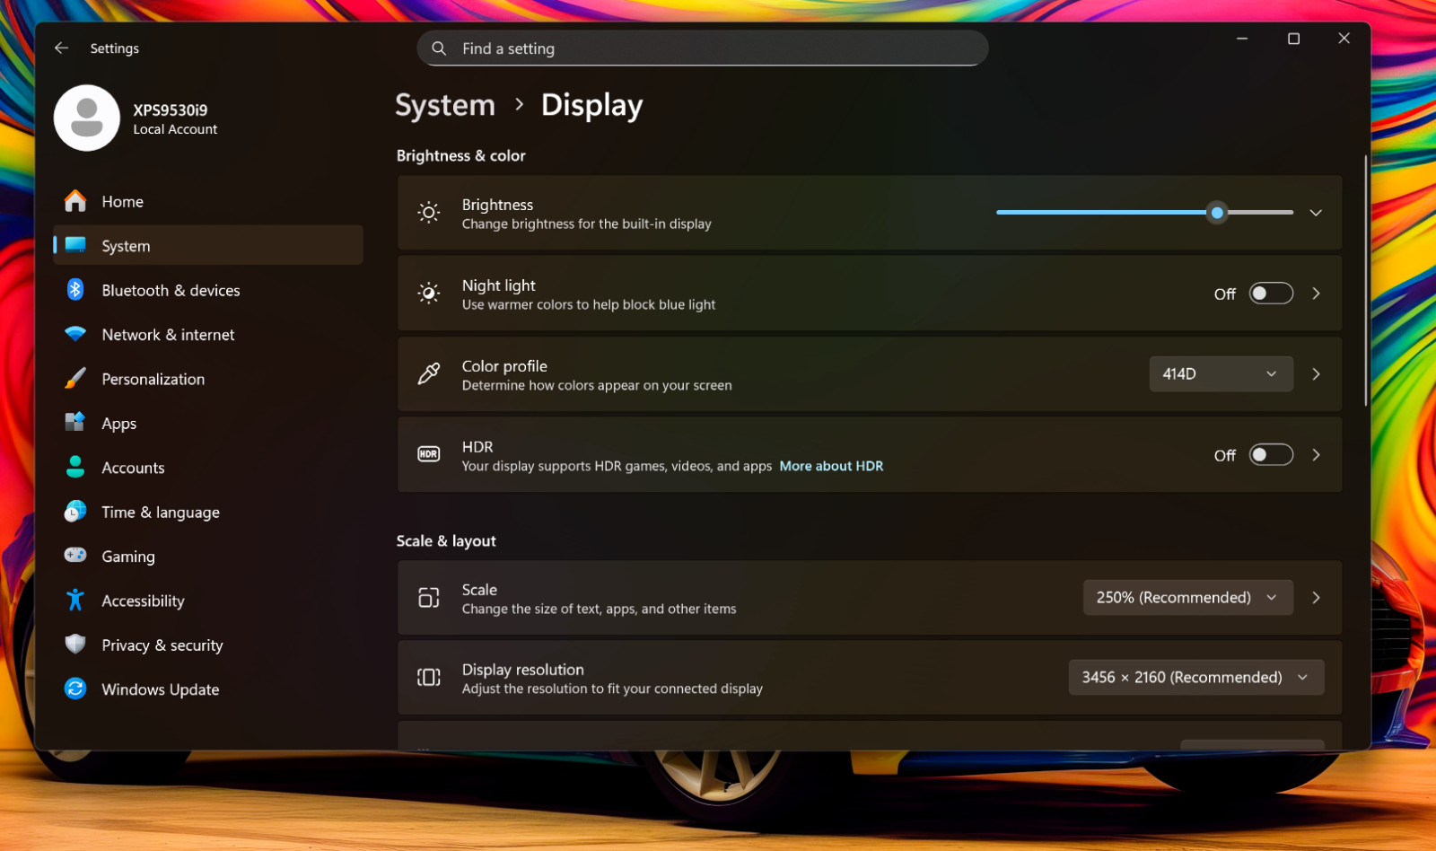
Task: Go to Home in sidebar
Action: [208, 201]
